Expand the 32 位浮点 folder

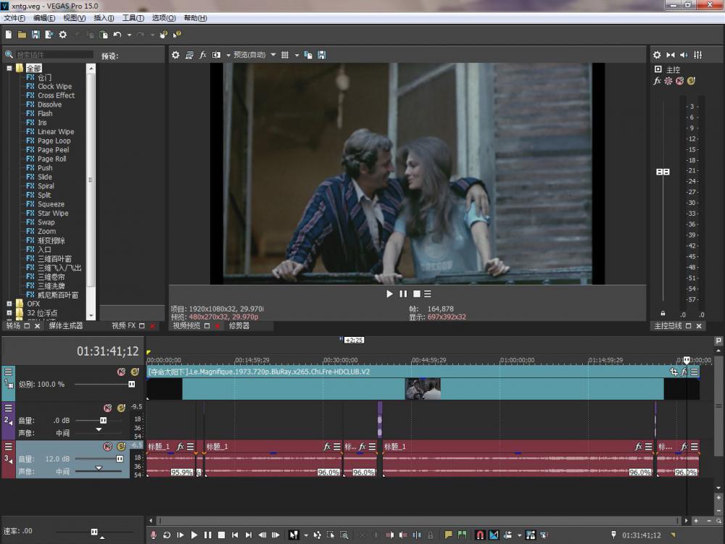tap(9, 313)
